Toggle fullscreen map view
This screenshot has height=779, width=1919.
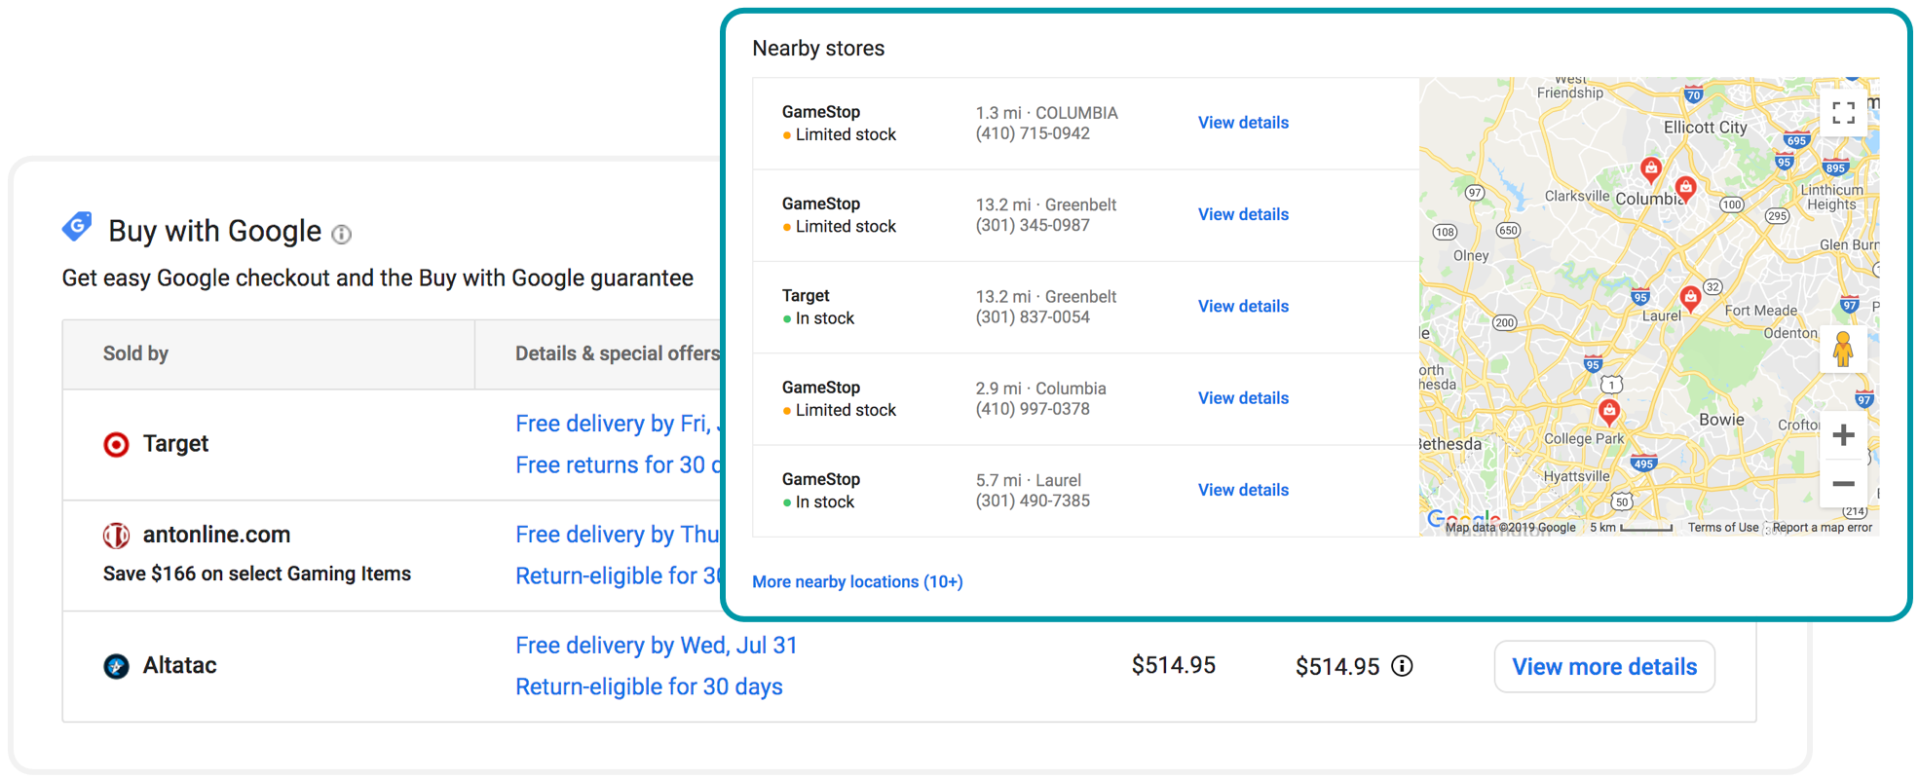point(1843,113)
